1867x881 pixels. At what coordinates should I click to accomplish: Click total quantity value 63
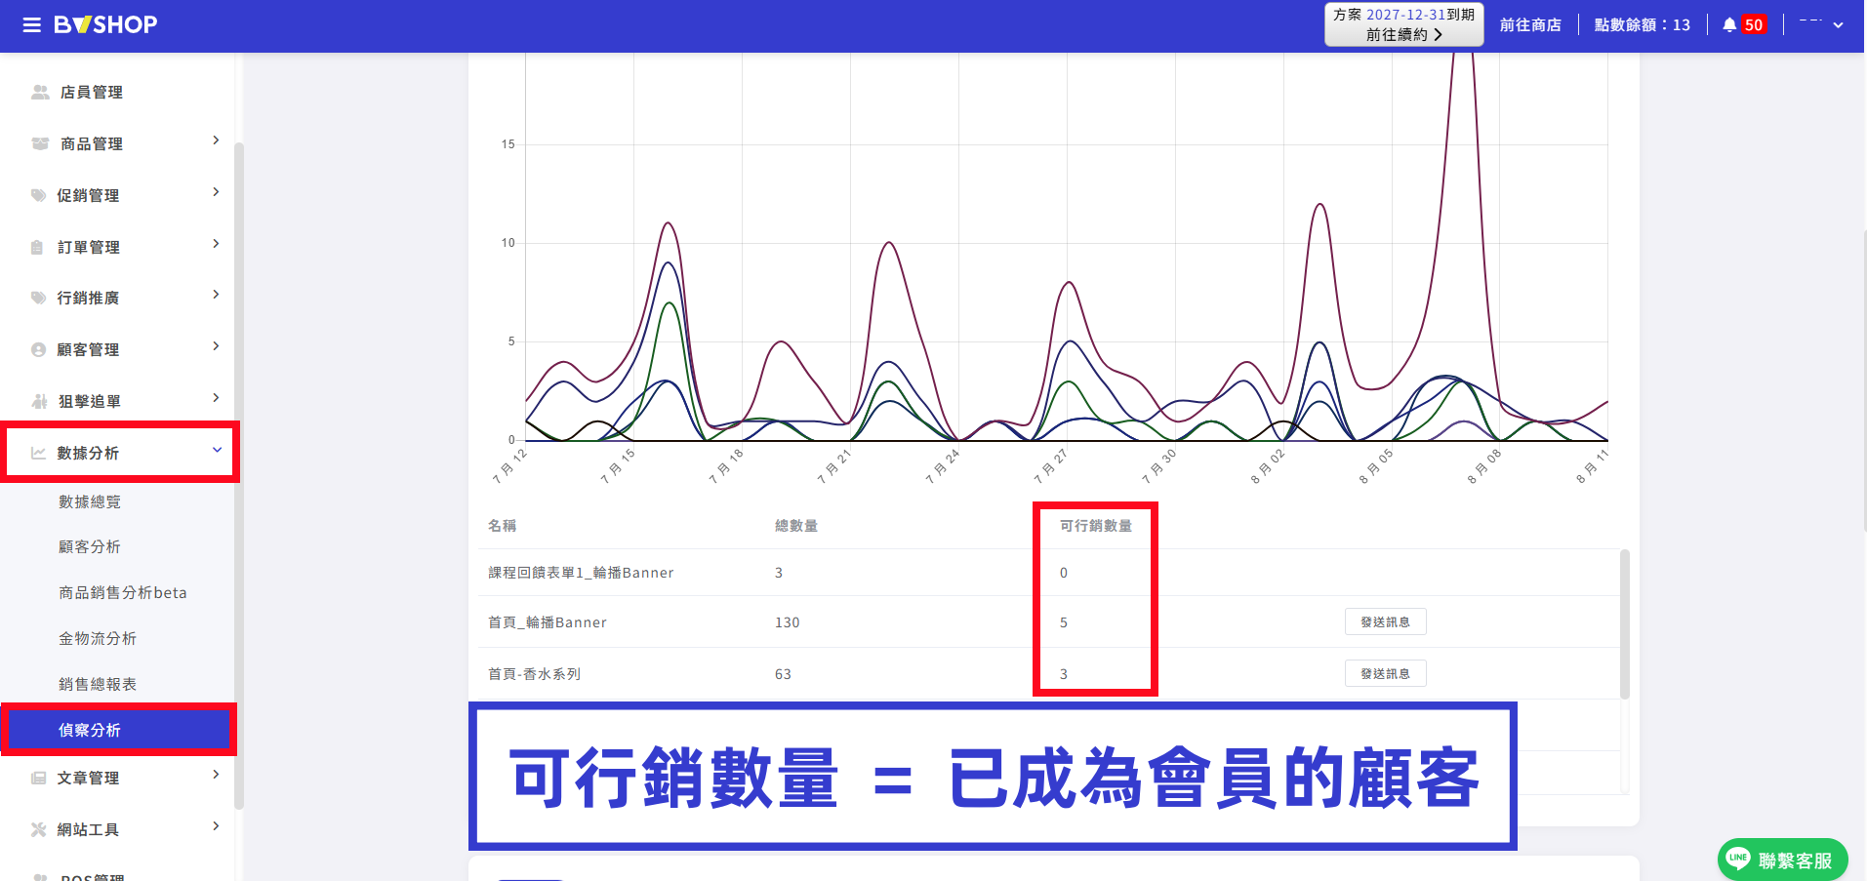[x=783, y=674]
